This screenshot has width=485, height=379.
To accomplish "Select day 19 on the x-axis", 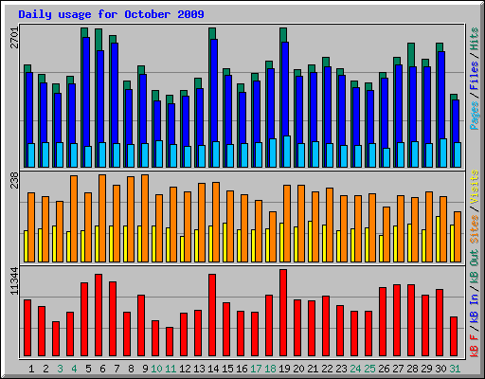I will pyautogui.click(x=284, y=369).
